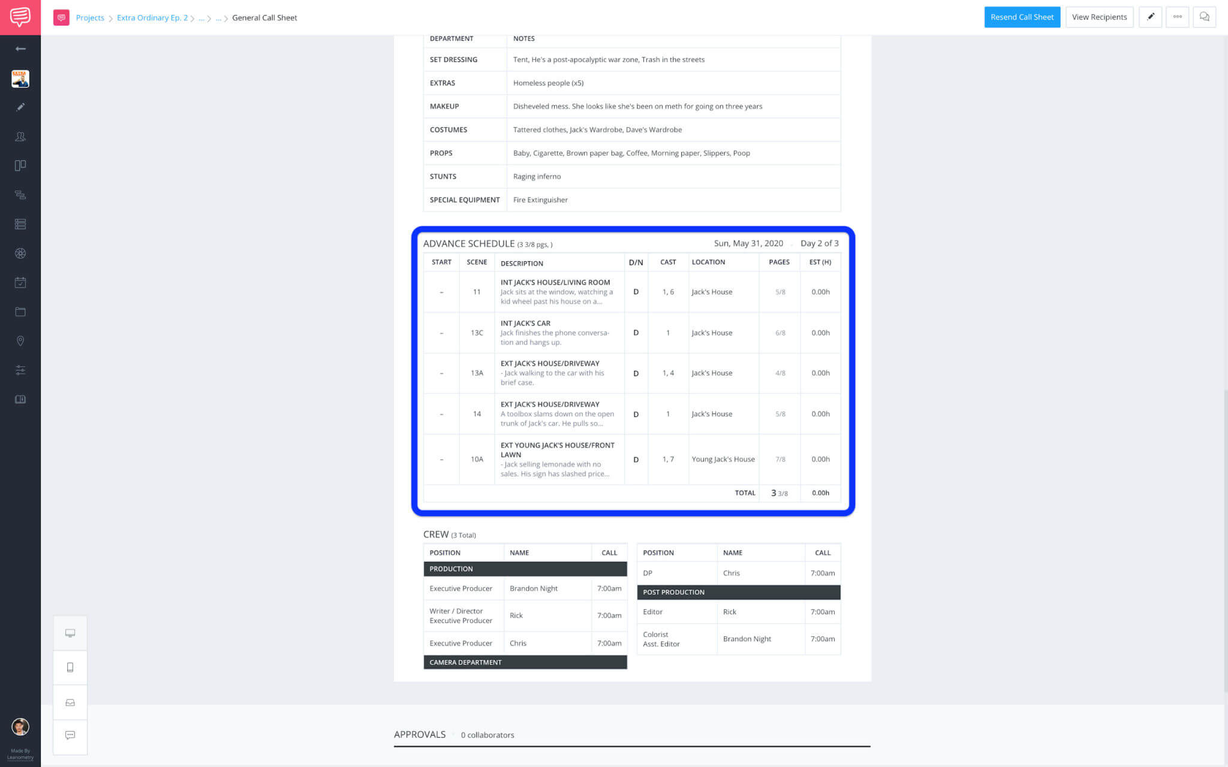
Task: Expand the Approvals collaborators section
Action: 487,735
